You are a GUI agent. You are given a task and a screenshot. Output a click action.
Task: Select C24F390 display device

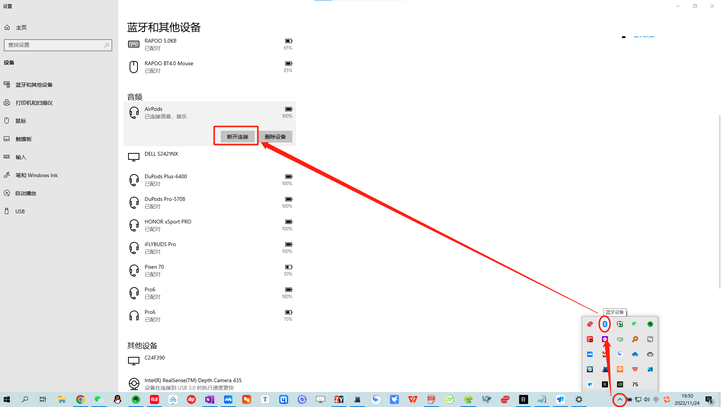210,361
